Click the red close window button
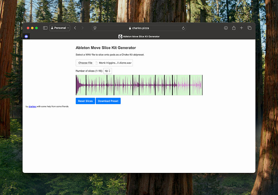This screenshot has height=195, width=278. [x=28, y=28]
